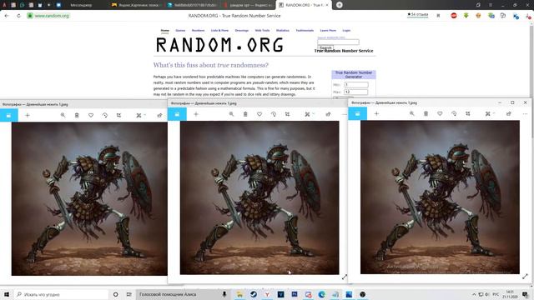
Task: Click the Max value field of generator
Action: (356, 92)
